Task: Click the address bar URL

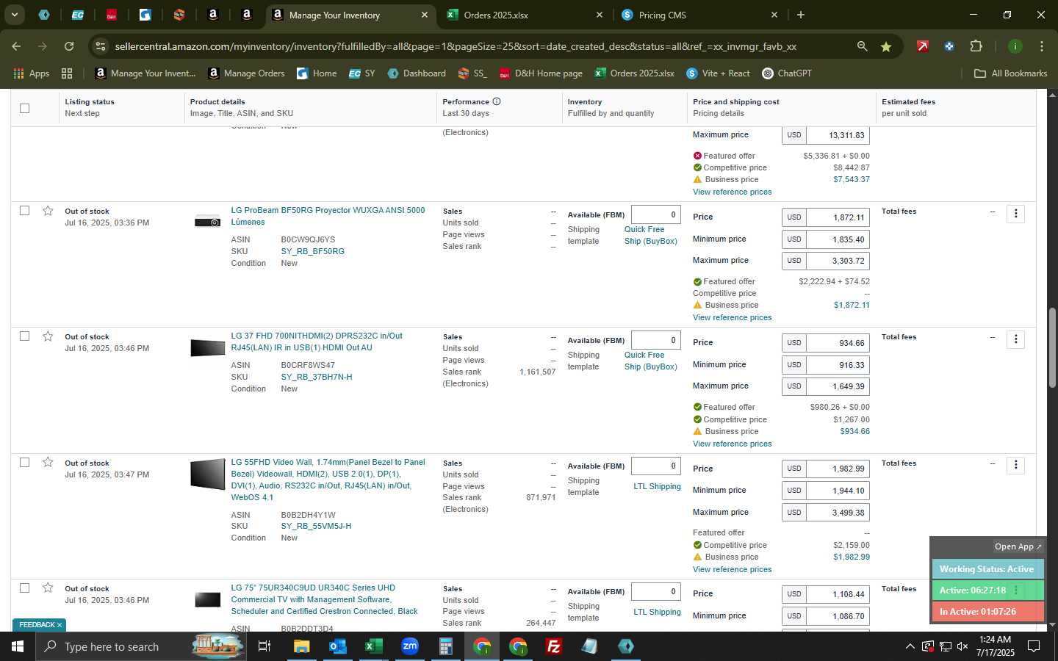Action: 456,46
